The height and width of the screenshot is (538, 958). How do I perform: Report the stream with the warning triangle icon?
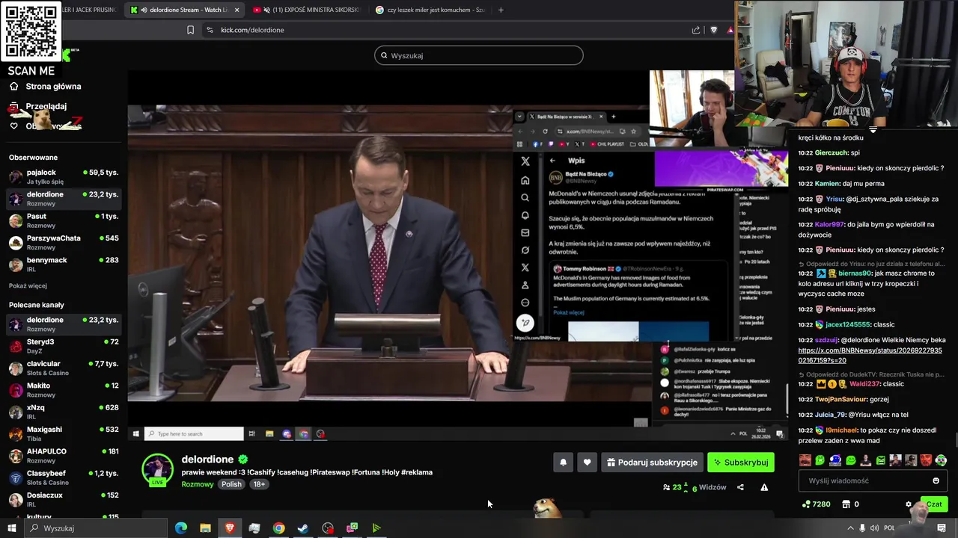[764, 487]
